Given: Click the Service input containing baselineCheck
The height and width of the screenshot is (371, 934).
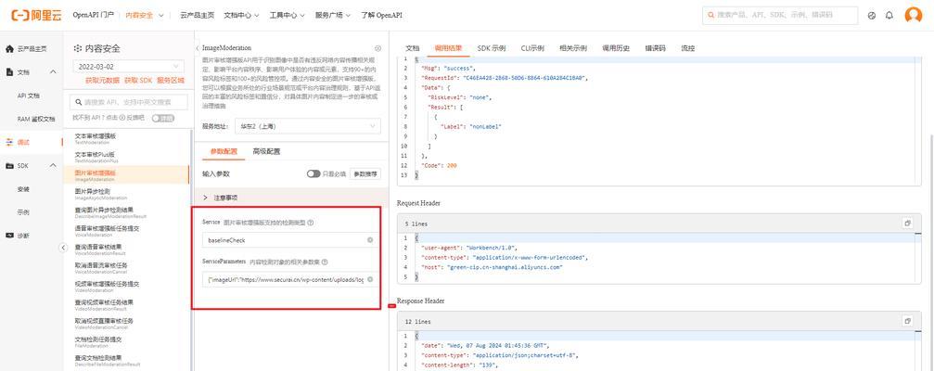Looking at the screenshot, I should point(290,240).
